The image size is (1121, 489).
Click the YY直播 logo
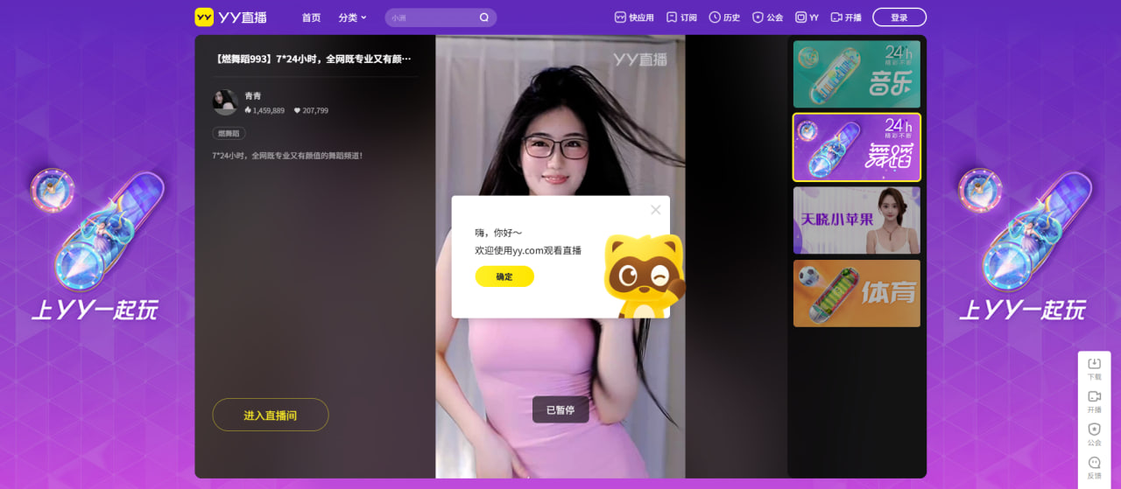[231, 17]
